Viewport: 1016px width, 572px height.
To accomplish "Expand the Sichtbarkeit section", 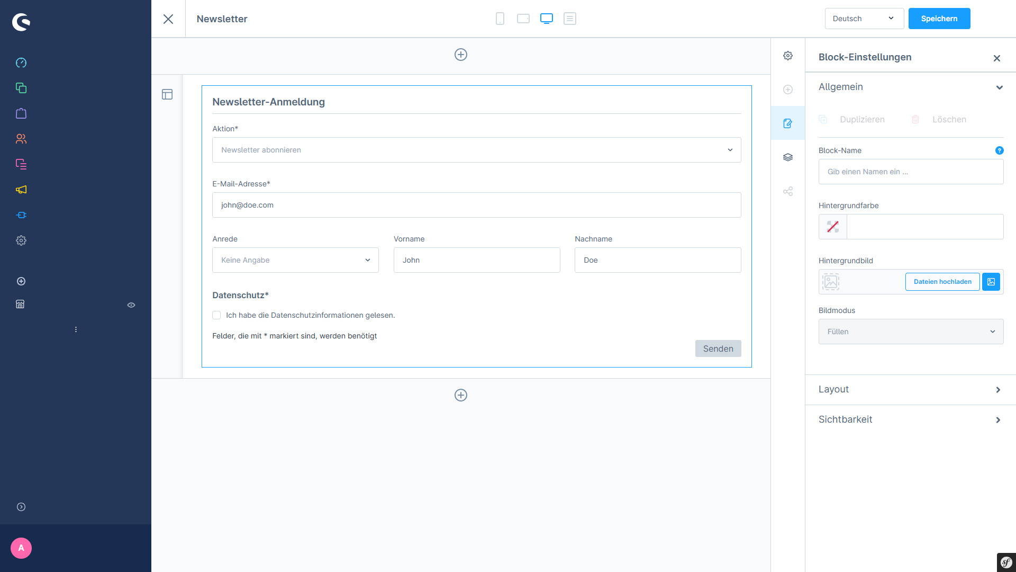I will click(910, 419).
